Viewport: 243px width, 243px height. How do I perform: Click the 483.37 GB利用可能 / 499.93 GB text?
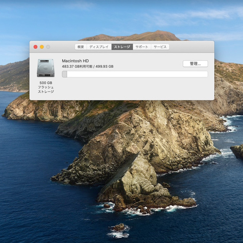pyautogui.click(x=88, y=67)
